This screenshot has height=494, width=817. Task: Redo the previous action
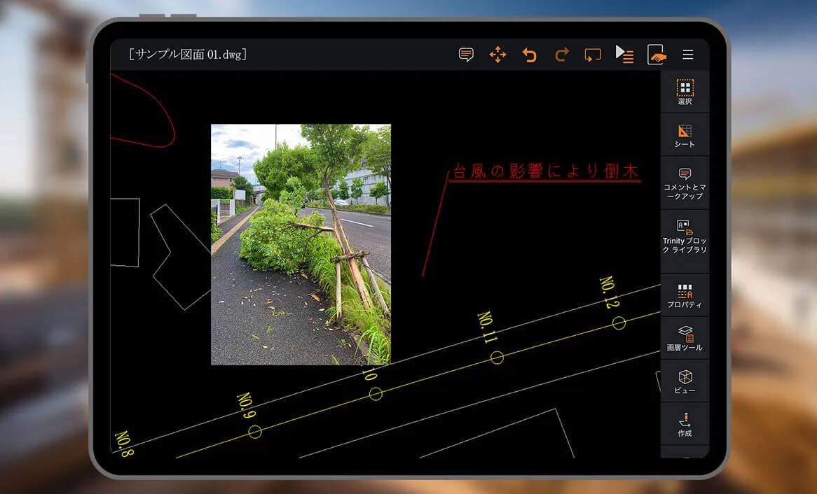coord(561,55)
